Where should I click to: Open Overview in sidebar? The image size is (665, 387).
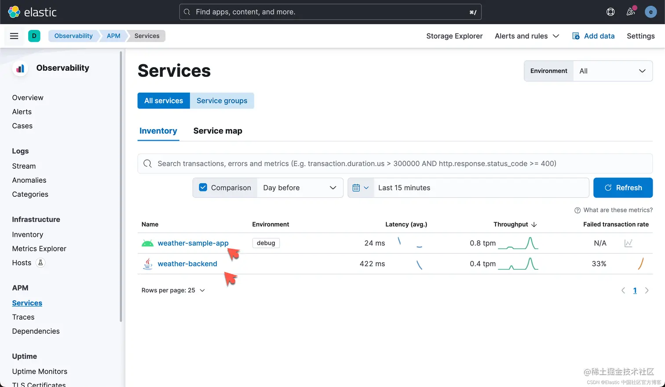[28, 98]
